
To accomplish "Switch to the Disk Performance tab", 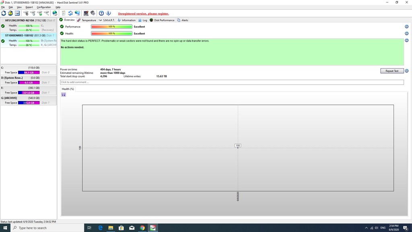I will (162, 20).
